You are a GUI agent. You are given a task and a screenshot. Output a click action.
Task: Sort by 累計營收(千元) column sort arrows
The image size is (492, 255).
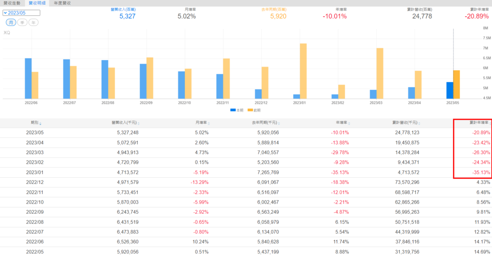pos(419,123)
